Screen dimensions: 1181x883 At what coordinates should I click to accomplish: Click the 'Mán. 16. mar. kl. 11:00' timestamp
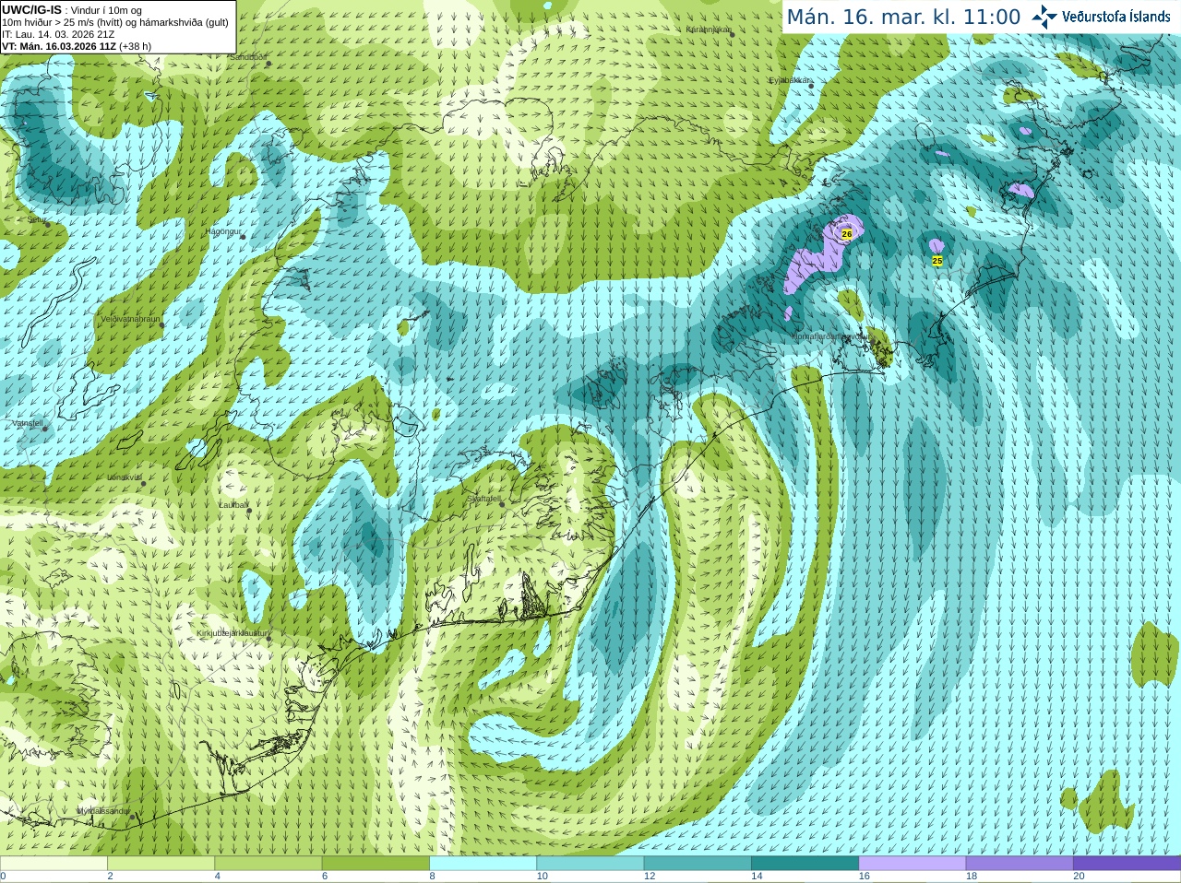click(903, 18)
